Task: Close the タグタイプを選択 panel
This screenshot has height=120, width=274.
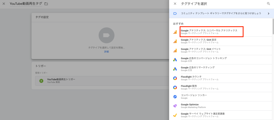Action: tap(175, 4)
